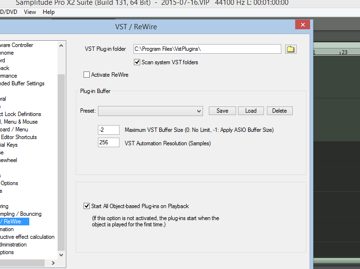Browse for VST plug-in folder icon

pos(291,49)
